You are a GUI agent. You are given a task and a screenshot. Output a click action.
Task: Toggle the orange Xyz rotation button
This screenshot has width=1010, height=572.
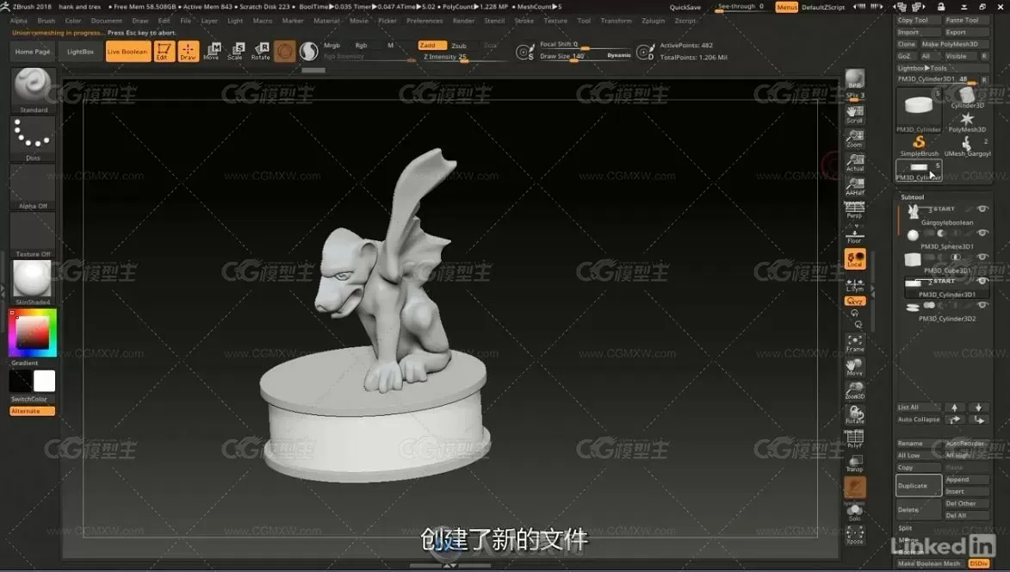(x=855, y=301)
